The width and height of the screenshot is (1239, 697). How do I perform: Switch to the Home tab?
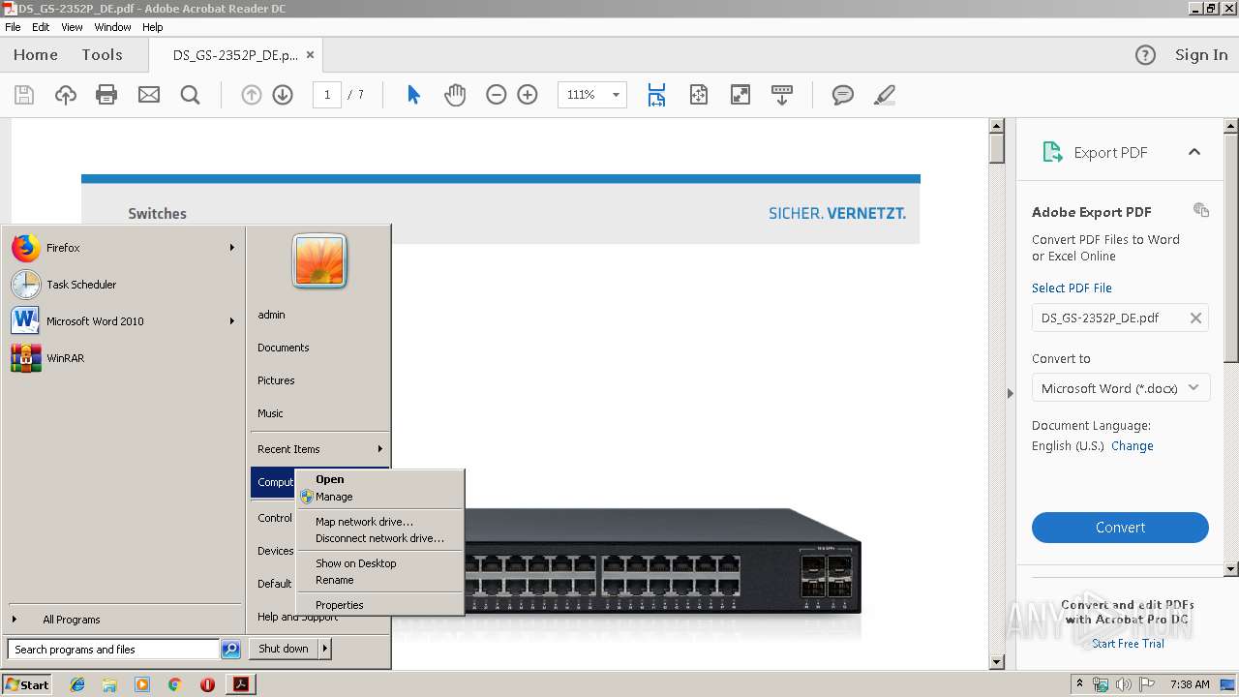pos(36,55)
